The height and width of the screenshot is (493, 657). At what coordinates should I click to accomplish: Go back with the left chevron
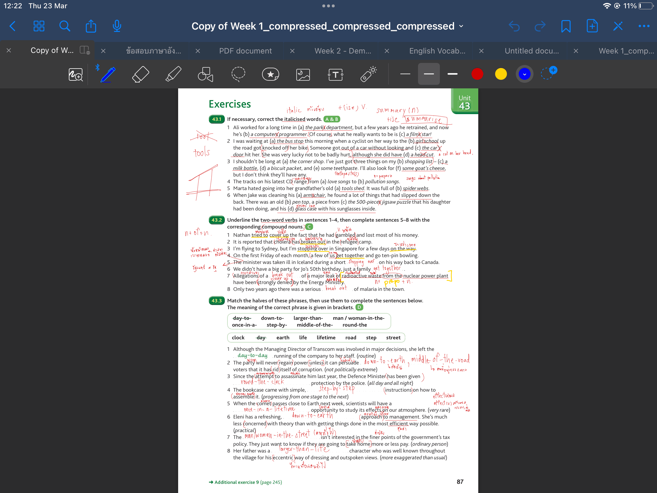12,26
